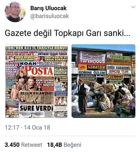Click the Doğu Karadeniz sign in photo
The width and height of the screenshot is (140, 152).
coord(119,68)
